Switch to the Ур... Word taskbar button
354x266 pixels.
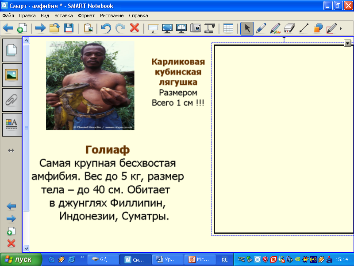point(168,259)
